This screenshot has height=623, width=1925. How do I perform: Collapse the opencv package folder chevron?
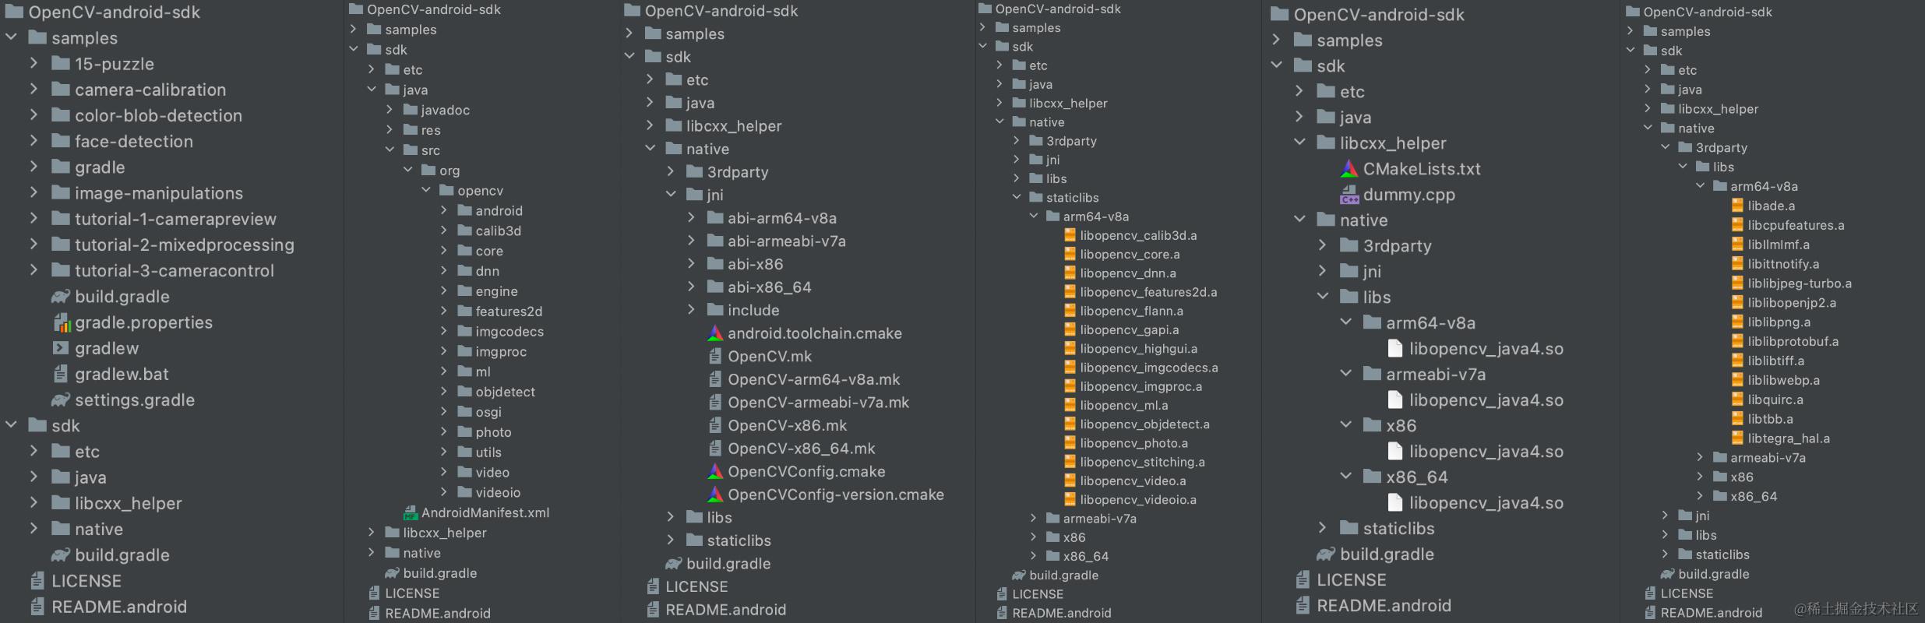[426, 190]
